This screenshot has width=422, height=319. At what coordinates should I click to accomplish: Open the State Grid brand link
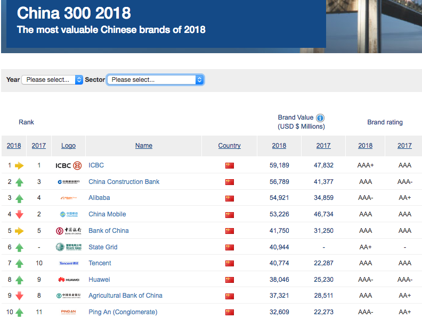(103, 247)
